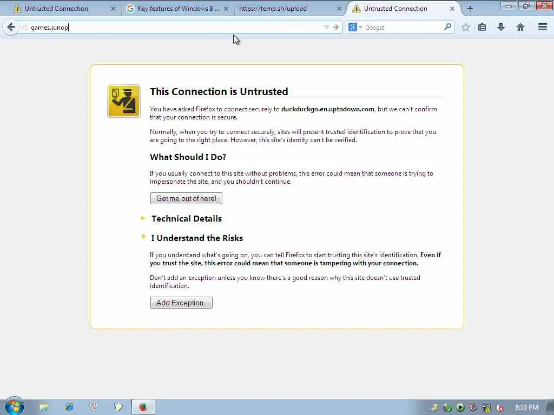The width and height of the screenshot is (554, 415).
Task: Select the active Untrusted Connection tab
Action: pyautogui.click(x=403, y=9)
